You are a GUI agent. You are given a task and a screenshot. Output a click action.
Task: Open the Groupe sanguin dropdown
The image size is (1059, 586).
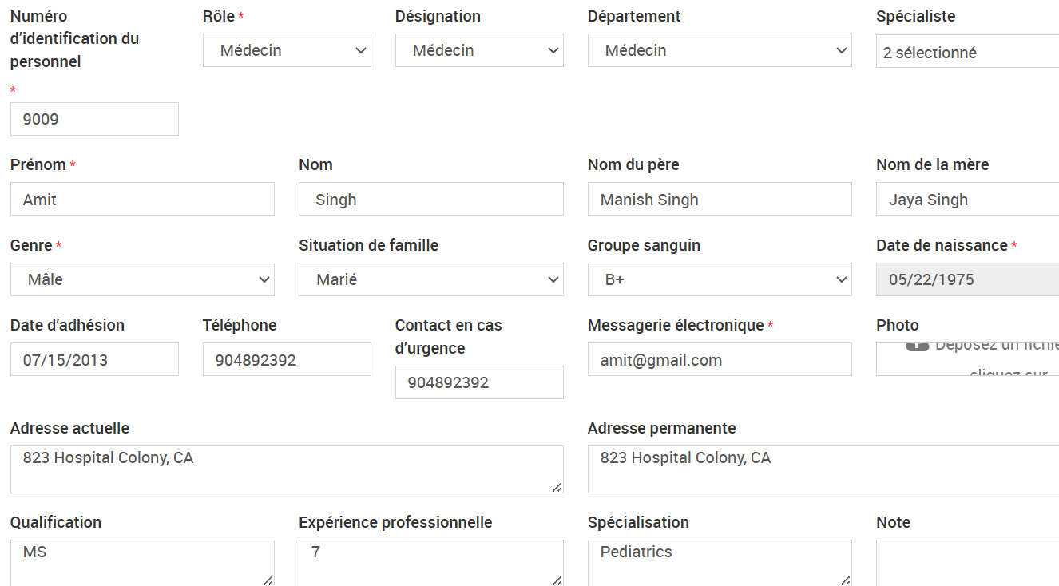(720, 279)
